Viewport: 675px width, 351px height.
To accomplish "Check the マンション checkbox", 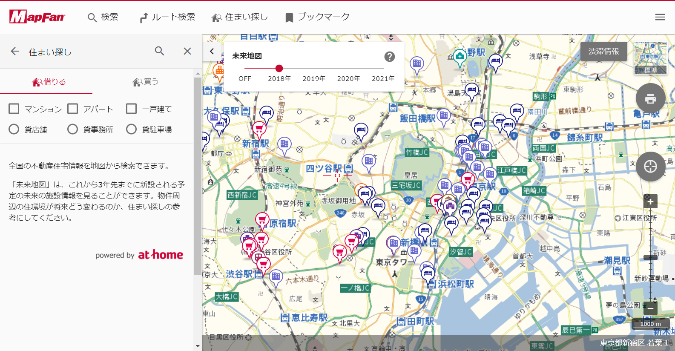I will coord(14,109).
